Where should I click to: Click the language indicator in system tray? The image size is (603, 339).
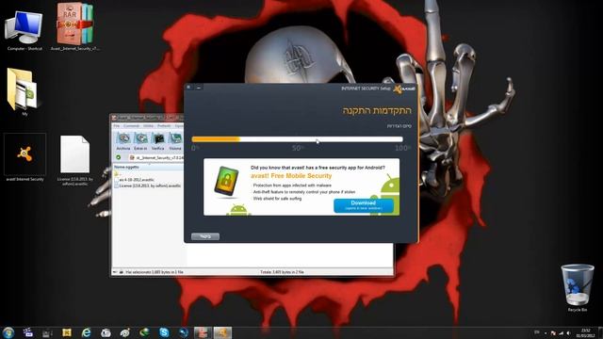[537, 332]
